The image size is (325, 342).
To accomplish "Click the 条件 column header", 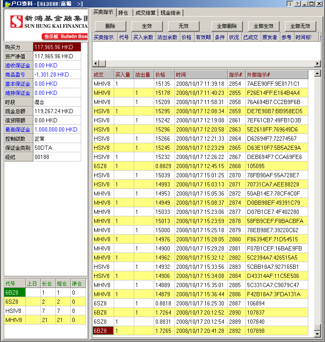I will coord(220,37).
